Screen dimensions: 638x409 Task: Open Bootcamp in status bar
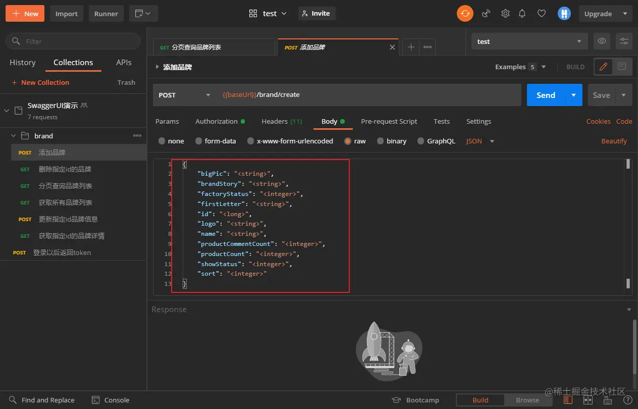(x=416, y=400)
